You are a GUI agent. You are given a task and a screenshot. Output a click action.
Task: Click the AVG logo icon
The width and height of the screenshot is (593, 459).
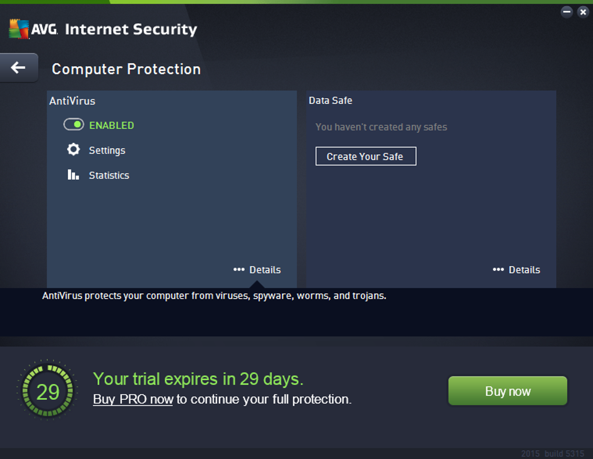tap(19, 29)
